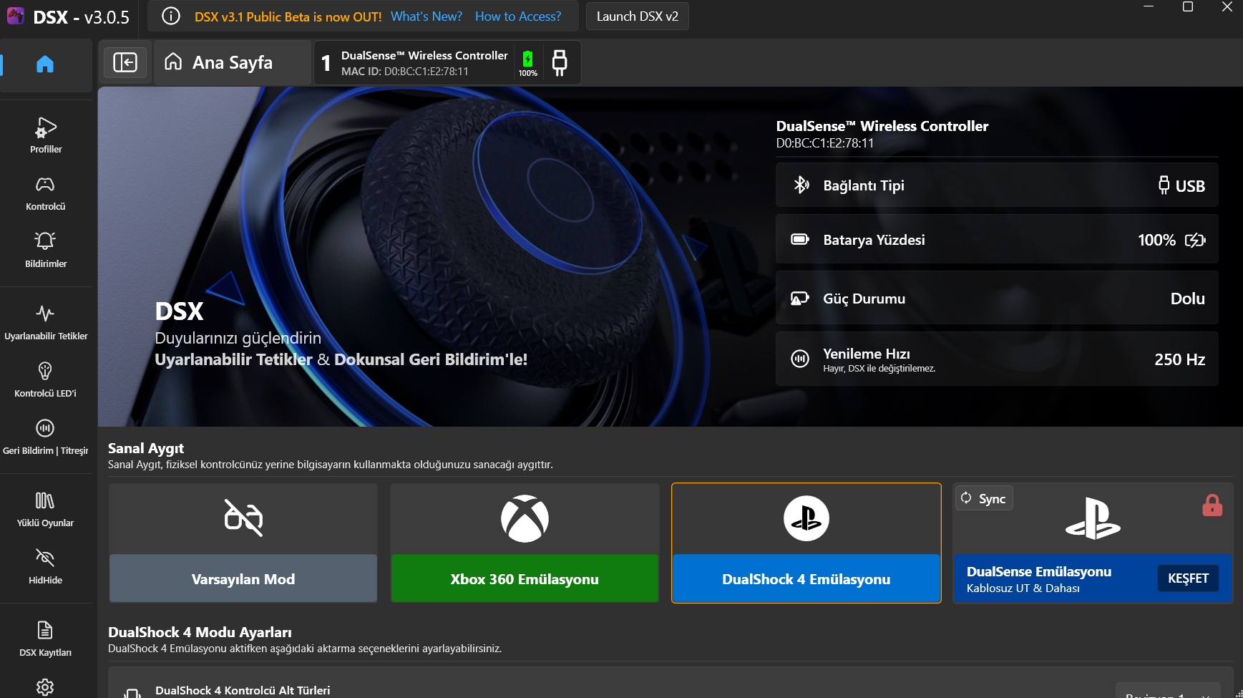Screen dimensions: 1243x698
Task: Click the Dolu power status value
Action: click(1188, 299)
